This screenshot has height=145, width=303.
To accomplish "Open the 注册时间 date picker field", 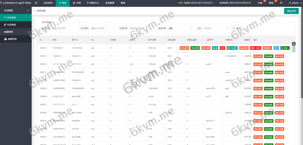I will pyautogui.click(x=142, y=28).
